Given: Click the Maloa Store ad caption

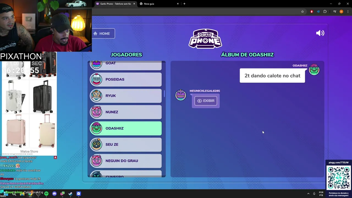Looking at the screenshot, I should [29, 152].
